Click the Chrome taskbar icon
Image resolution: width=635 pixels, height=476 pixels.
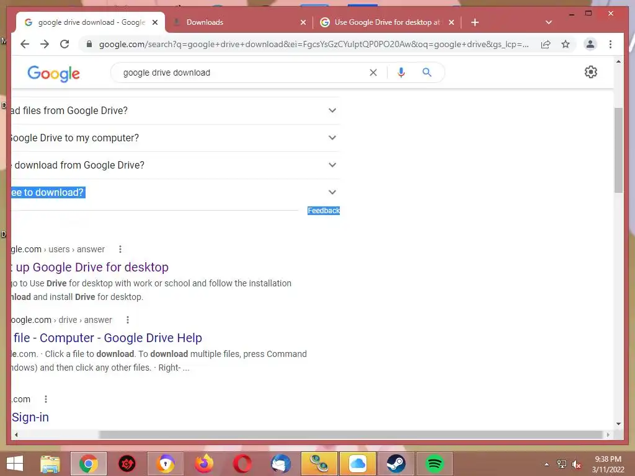click(88, 464)
